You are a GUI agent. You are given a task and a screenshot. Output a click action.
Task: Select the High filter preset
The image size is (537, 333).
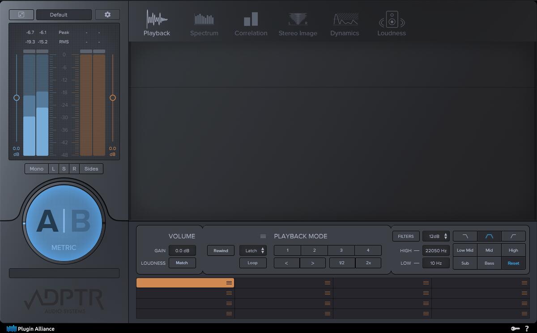513,250
